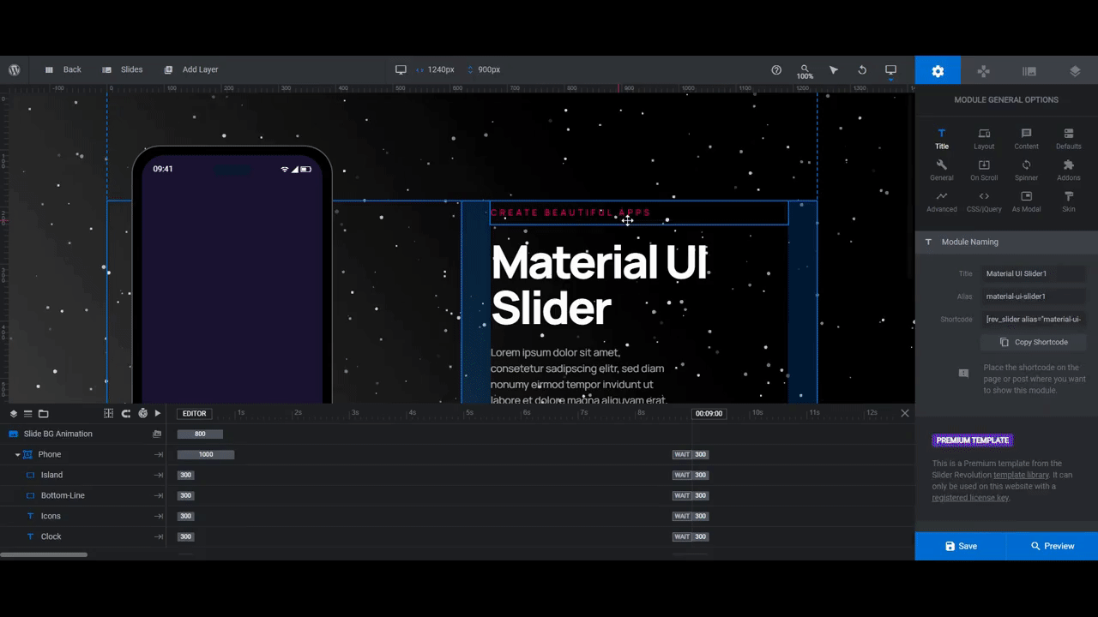1098x617 pixels.
Task: Select the Island layer
Action: [x=51, y=475]
